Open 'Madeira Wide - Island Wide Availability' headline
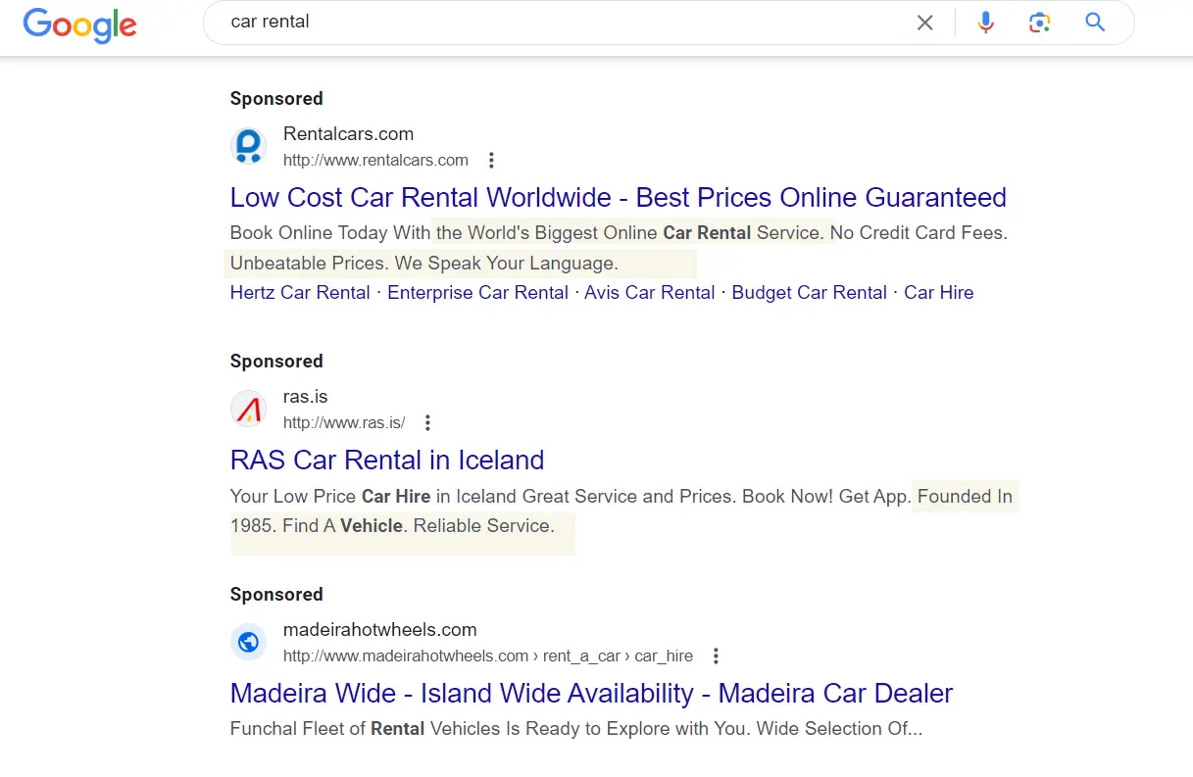1193x777 pixels. tap(591, 693)
